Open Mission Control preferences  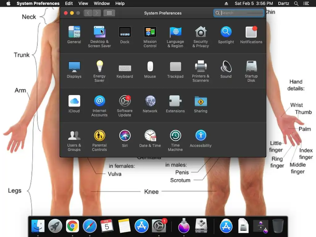pos(150,37)
